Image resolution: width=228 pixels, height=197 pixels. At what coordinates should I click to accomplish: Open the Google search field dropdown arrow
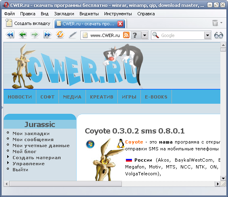[x=207, y=35]
